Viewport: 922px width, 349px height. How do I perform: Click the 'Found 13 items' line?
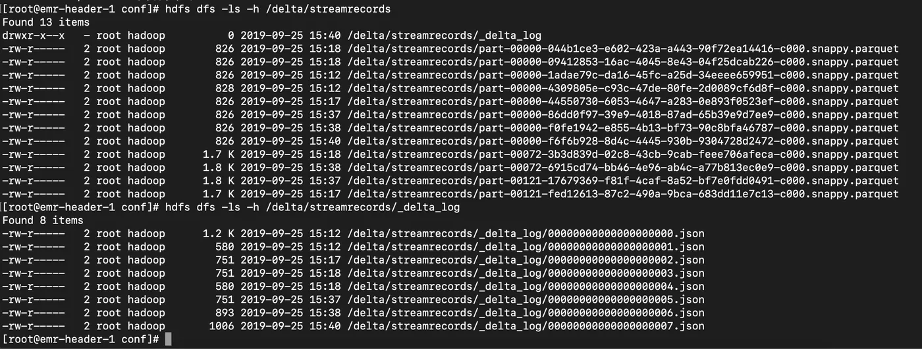tap(45, 22)
